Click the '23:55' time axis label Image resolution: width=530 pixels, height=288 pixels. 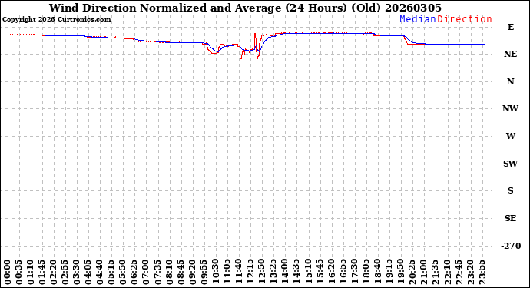coord(482,273)
